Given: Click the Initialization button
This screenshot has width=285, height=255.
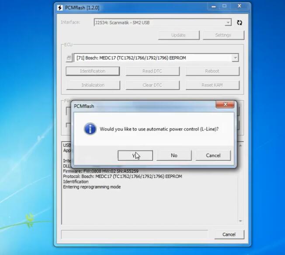Looking at the screenshot, I should 93,85.
